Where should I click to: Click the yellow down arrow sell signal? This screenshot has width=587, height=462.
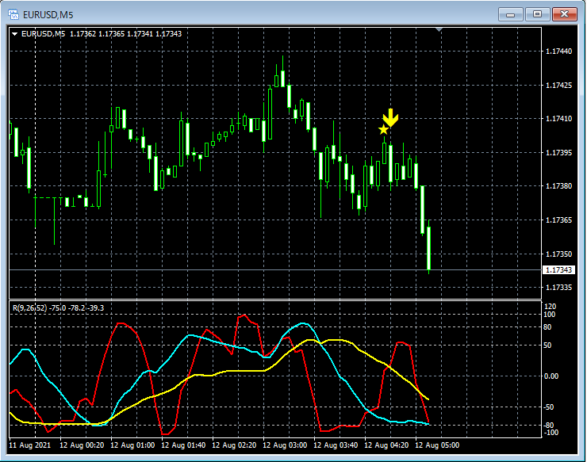(390, 118)
